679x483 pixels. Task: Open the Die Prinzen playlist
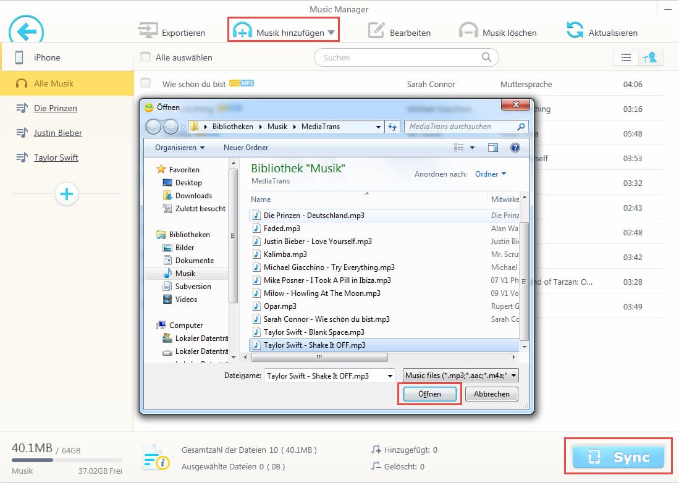56,108
